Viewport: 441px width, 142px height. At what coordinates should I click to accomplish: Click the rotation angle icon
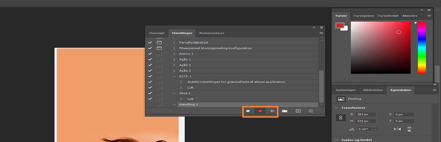tap(352, 129)
